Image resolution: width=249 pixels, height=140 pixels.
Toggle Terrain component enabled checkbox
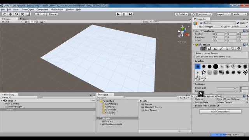(x=200, y=45)
